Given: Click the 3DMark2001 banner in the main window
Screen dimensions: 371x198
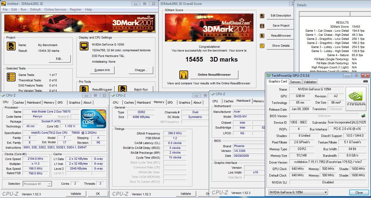Looking at the screenshot, I should 79,24.
